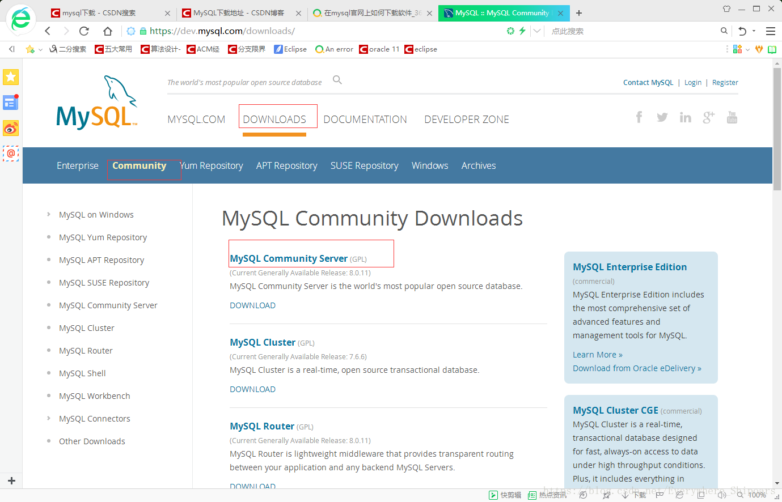Click Learn More in the Enterprise Edition box

click(598, 355)
